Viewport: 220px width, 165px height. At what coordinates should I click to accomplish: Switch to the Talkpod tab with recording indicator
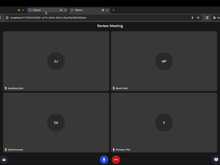(x=90, y=10)
